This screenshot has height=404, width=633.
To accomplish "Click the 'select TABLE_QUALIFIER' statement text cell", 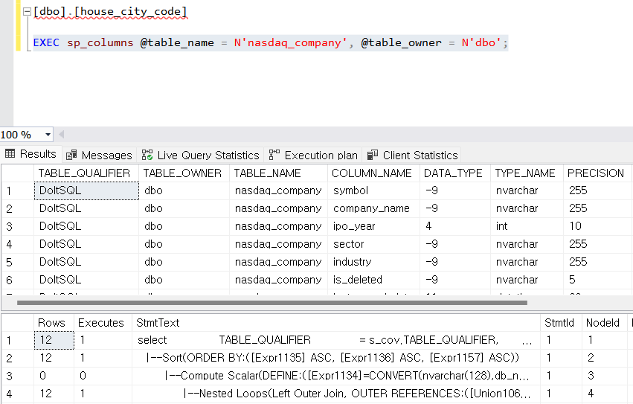I will [336, 340].
